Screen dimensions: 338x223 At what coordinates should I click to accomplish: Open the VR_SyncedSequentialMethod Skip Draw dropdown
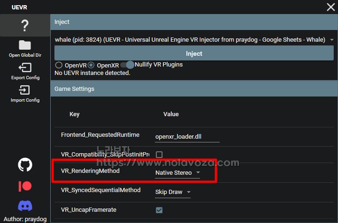click(x=173, y=192)
